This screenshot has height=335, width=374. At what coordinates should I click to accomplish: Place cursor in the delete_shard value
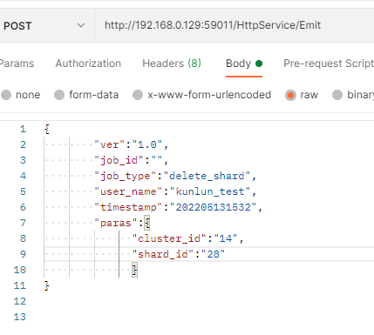pos(207,176)
